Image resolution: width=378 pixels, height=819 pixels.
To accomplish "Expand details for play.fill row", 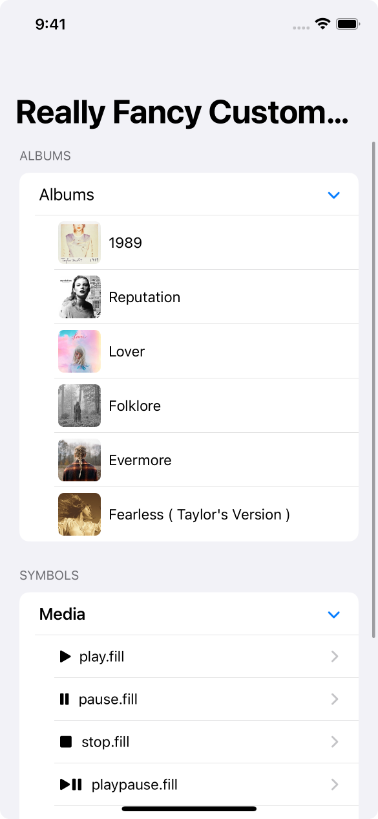I will [334, 656].
